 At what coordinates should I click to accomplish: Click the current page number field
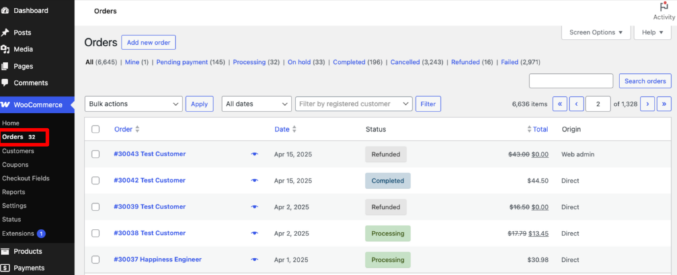pyautogui.click(x=598, y=104)
